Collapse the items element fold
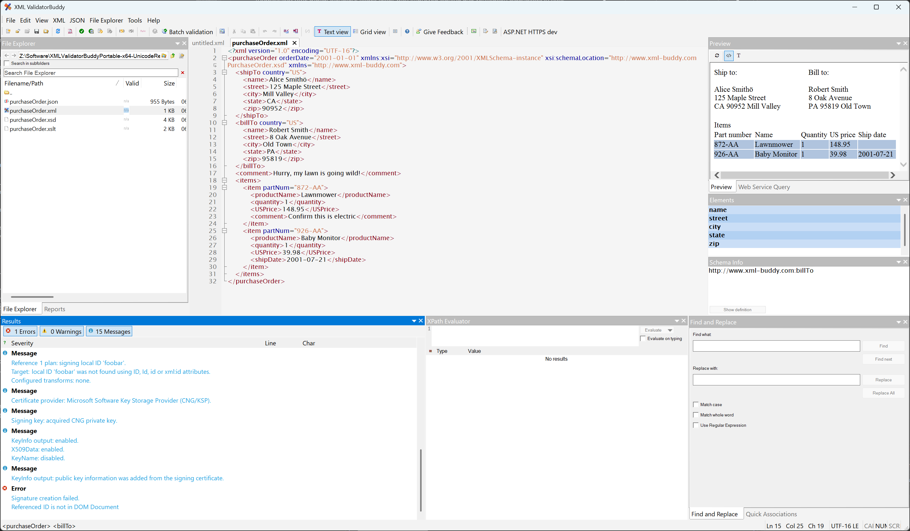The width and height of the screenshot is (910, 531). click(x=224, y=180)
